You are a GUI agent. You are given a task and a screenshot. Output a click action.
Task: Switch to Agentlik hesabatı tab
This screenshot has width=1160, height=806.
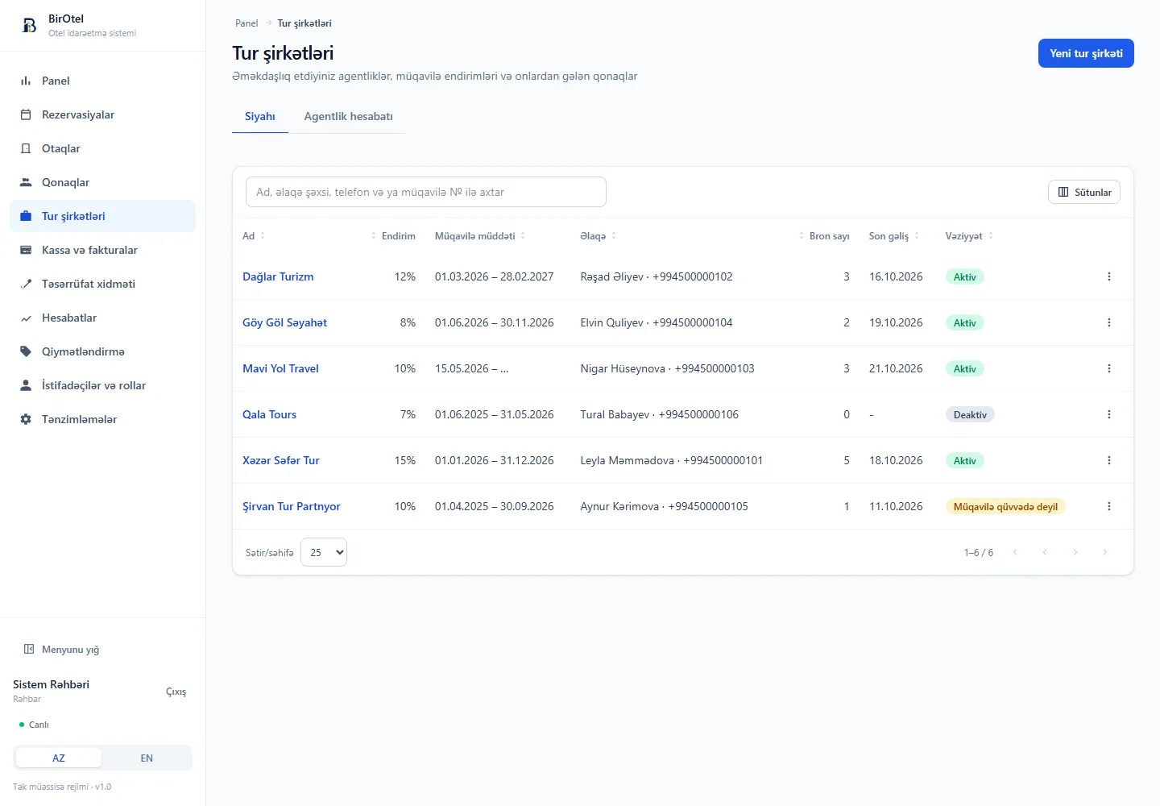click(348, 116)
